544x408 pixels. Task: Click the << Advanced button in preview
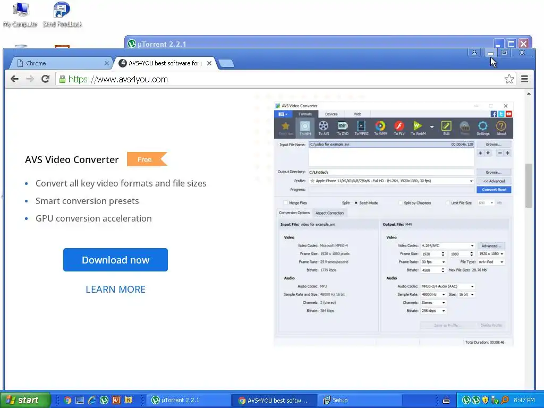494,181
